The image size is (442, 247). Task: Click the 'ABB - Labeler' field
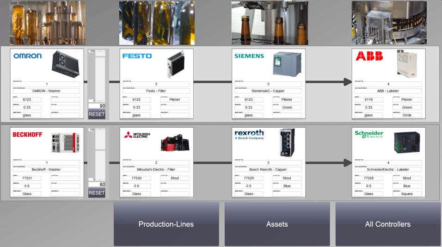tap(388, 91)
